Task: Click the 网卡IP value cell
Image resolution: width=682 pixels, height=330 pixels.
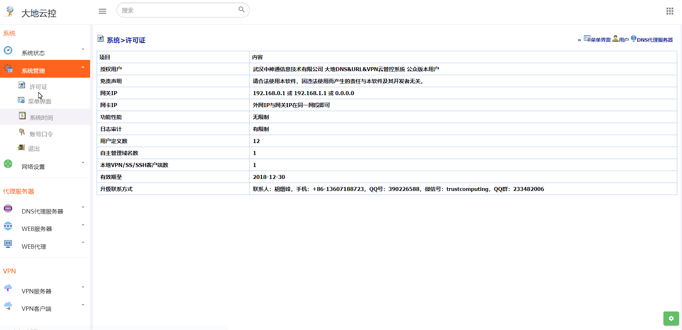Action: tap(463, 105)
